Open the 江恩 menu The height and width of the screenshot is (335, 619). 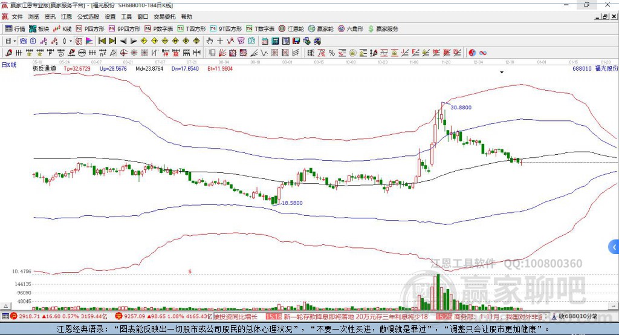66,16
